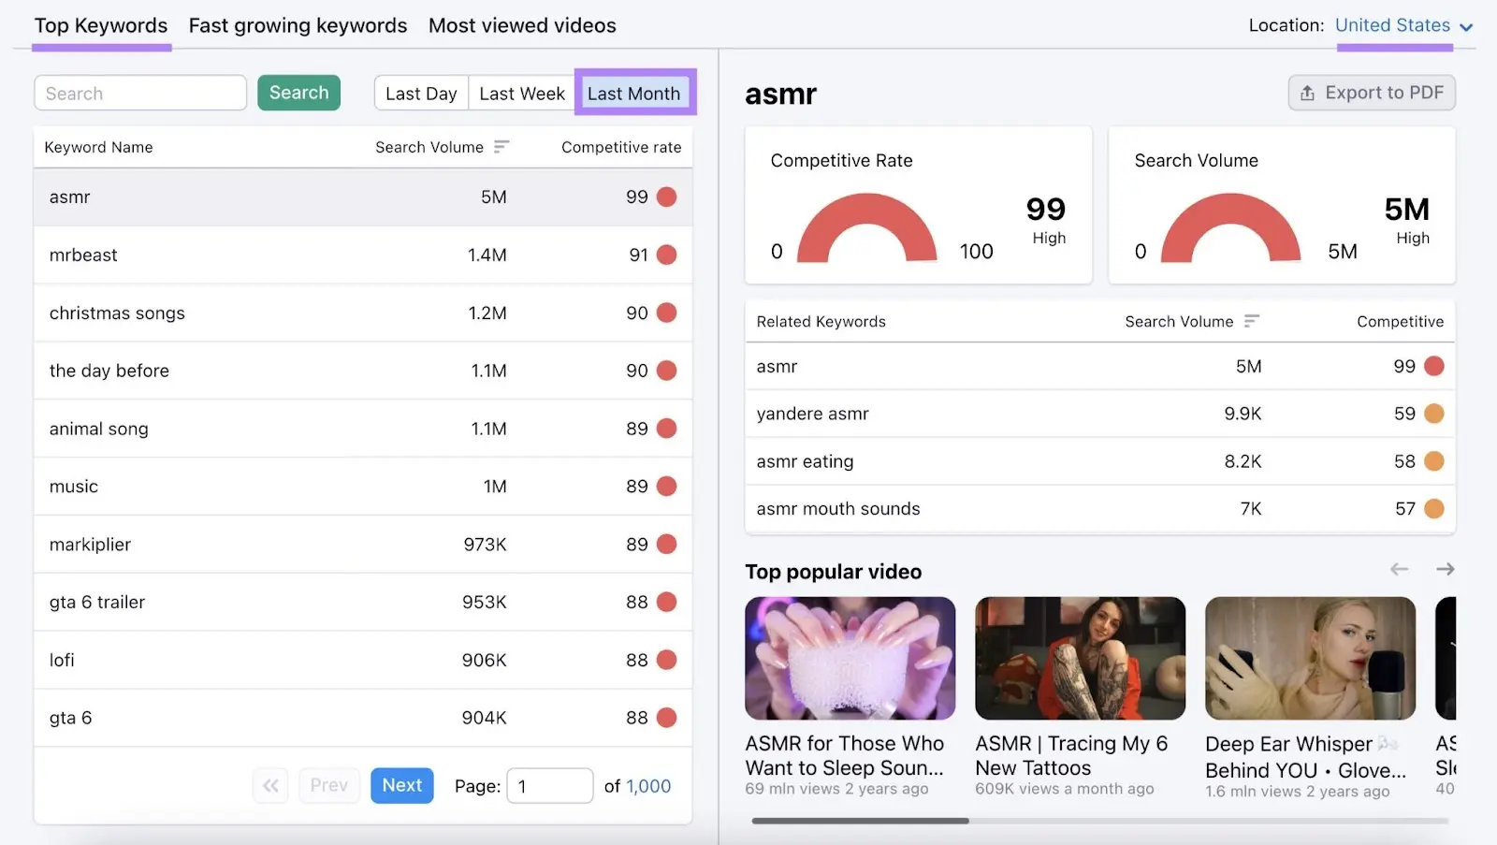1497x845 pixels.
Task: Click the green Search button
Action: coord(298,93)
